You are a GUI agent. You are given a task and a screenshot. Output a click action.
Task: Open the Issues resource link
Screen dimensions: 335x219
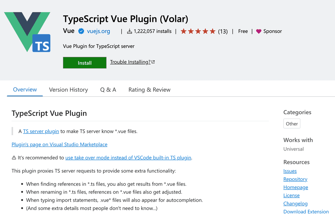(x=290, y=171)
